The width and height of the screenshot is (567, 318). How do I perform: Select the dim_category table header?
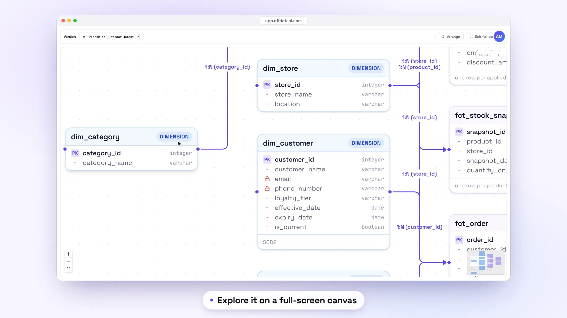[x=131, y=137]
